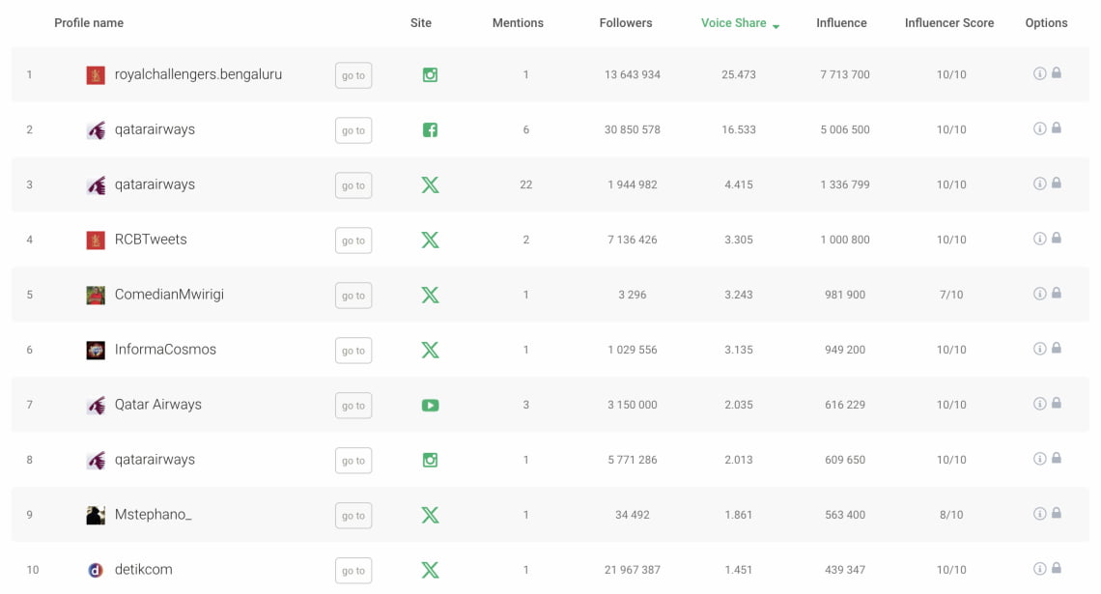
Task: Open InformaCosmos profile name link
Action: (165, 350)
